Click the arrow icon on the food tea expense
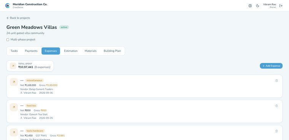Viewport: 289px width, 140px height. point(14,107)
